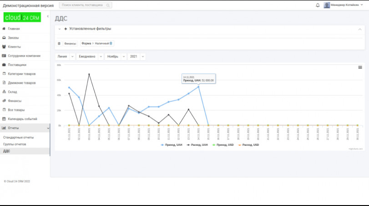Go to Финансы menu section
The width and height of the screenshot is (369, 206).
click(x=15, y=101)
